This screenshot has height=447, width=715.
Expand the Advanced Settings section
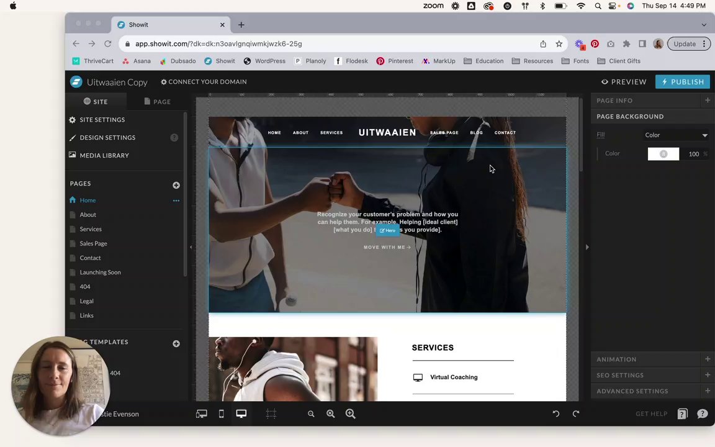click(x=708, y=391)
